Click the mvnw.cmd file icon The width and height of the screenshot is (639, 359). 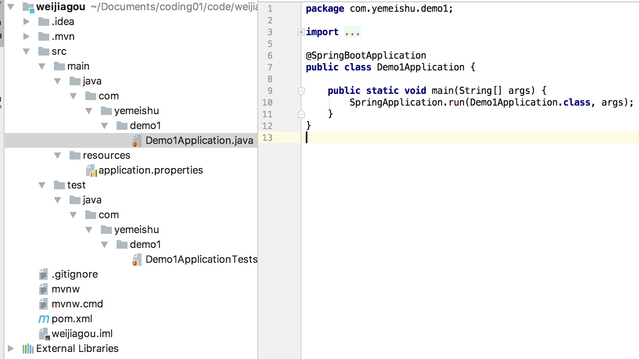coord(43,304)
